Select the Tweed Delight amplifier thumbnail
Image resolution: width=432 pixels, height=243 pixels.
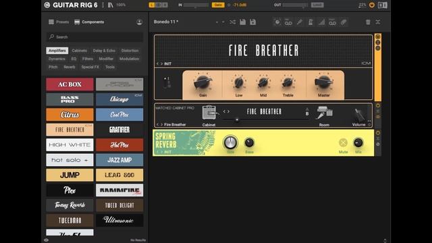click(x=119, y=205)
